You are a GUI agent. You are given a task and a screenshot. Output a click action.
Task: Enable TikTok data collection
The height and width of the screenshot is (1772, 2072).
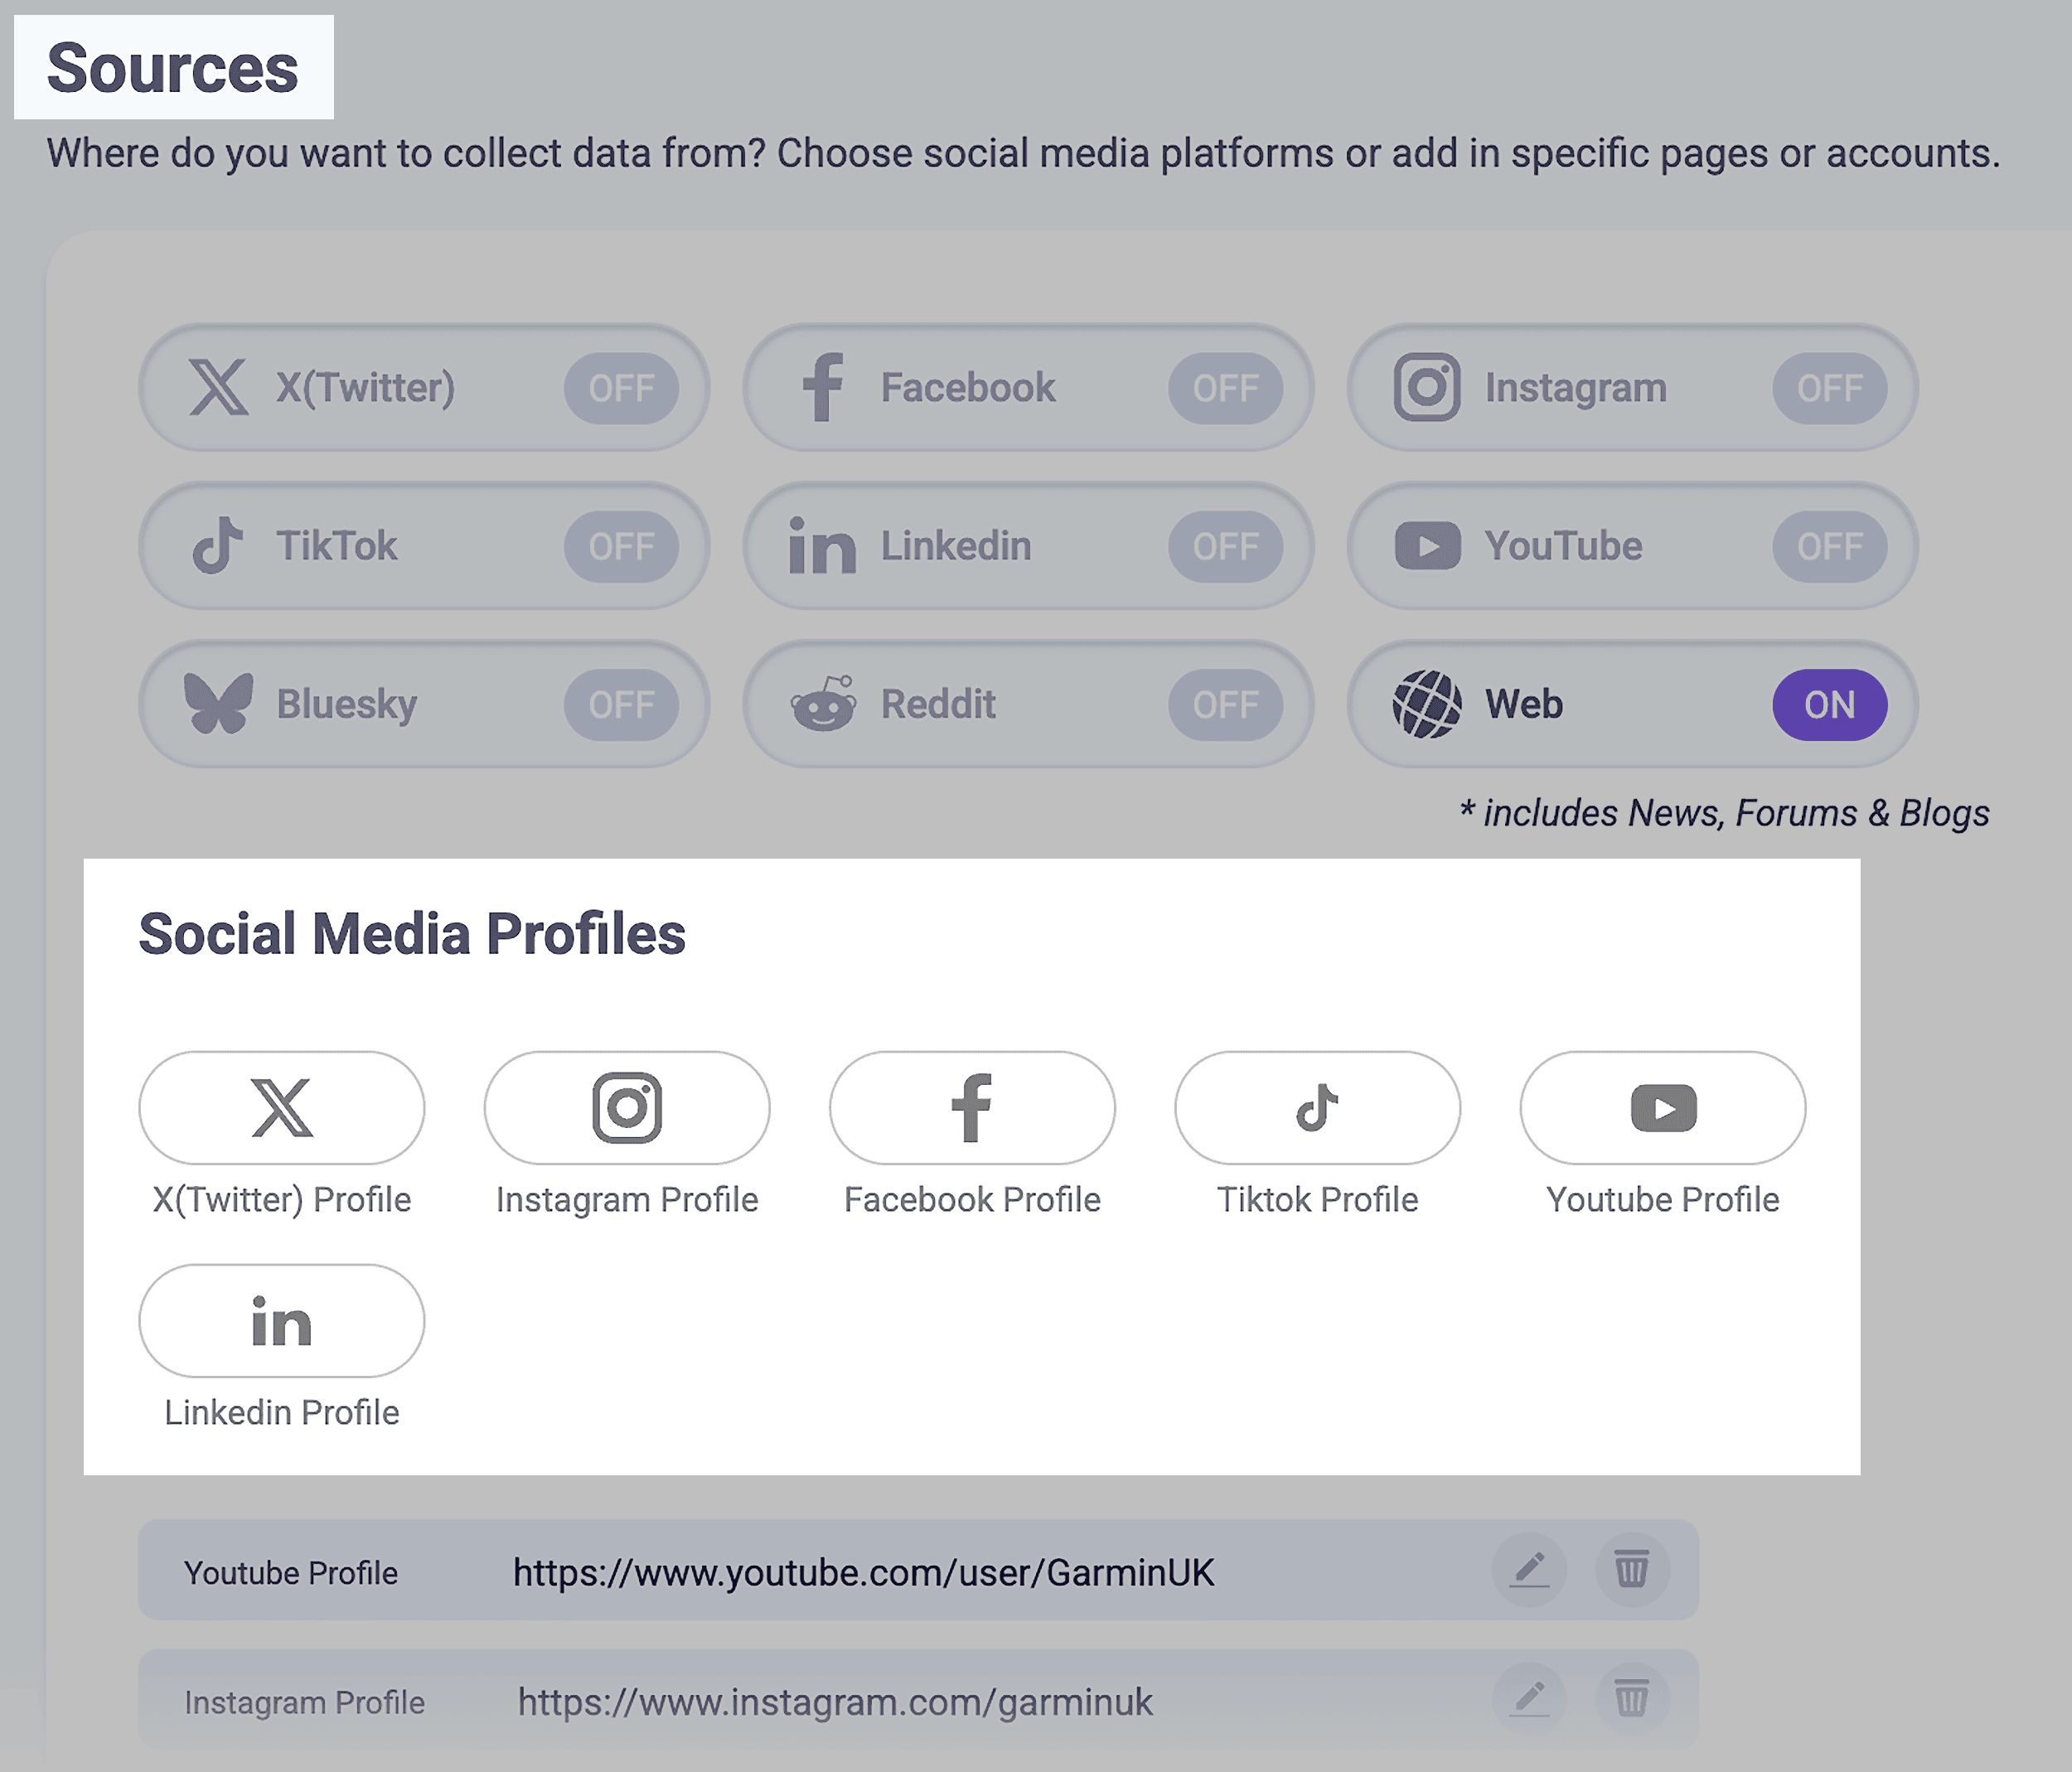tap(622, 546)
